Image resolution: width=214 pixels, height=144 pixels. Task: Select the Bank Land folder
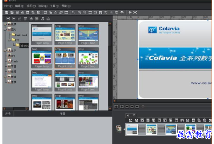19,35
